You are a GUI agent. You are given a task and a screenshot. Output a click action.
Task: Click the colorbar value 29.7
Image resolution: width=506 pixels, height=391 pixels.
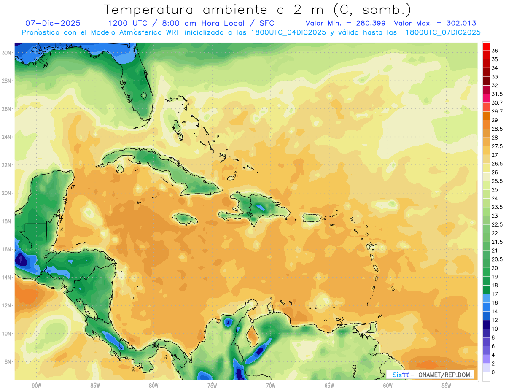[497, 111]
